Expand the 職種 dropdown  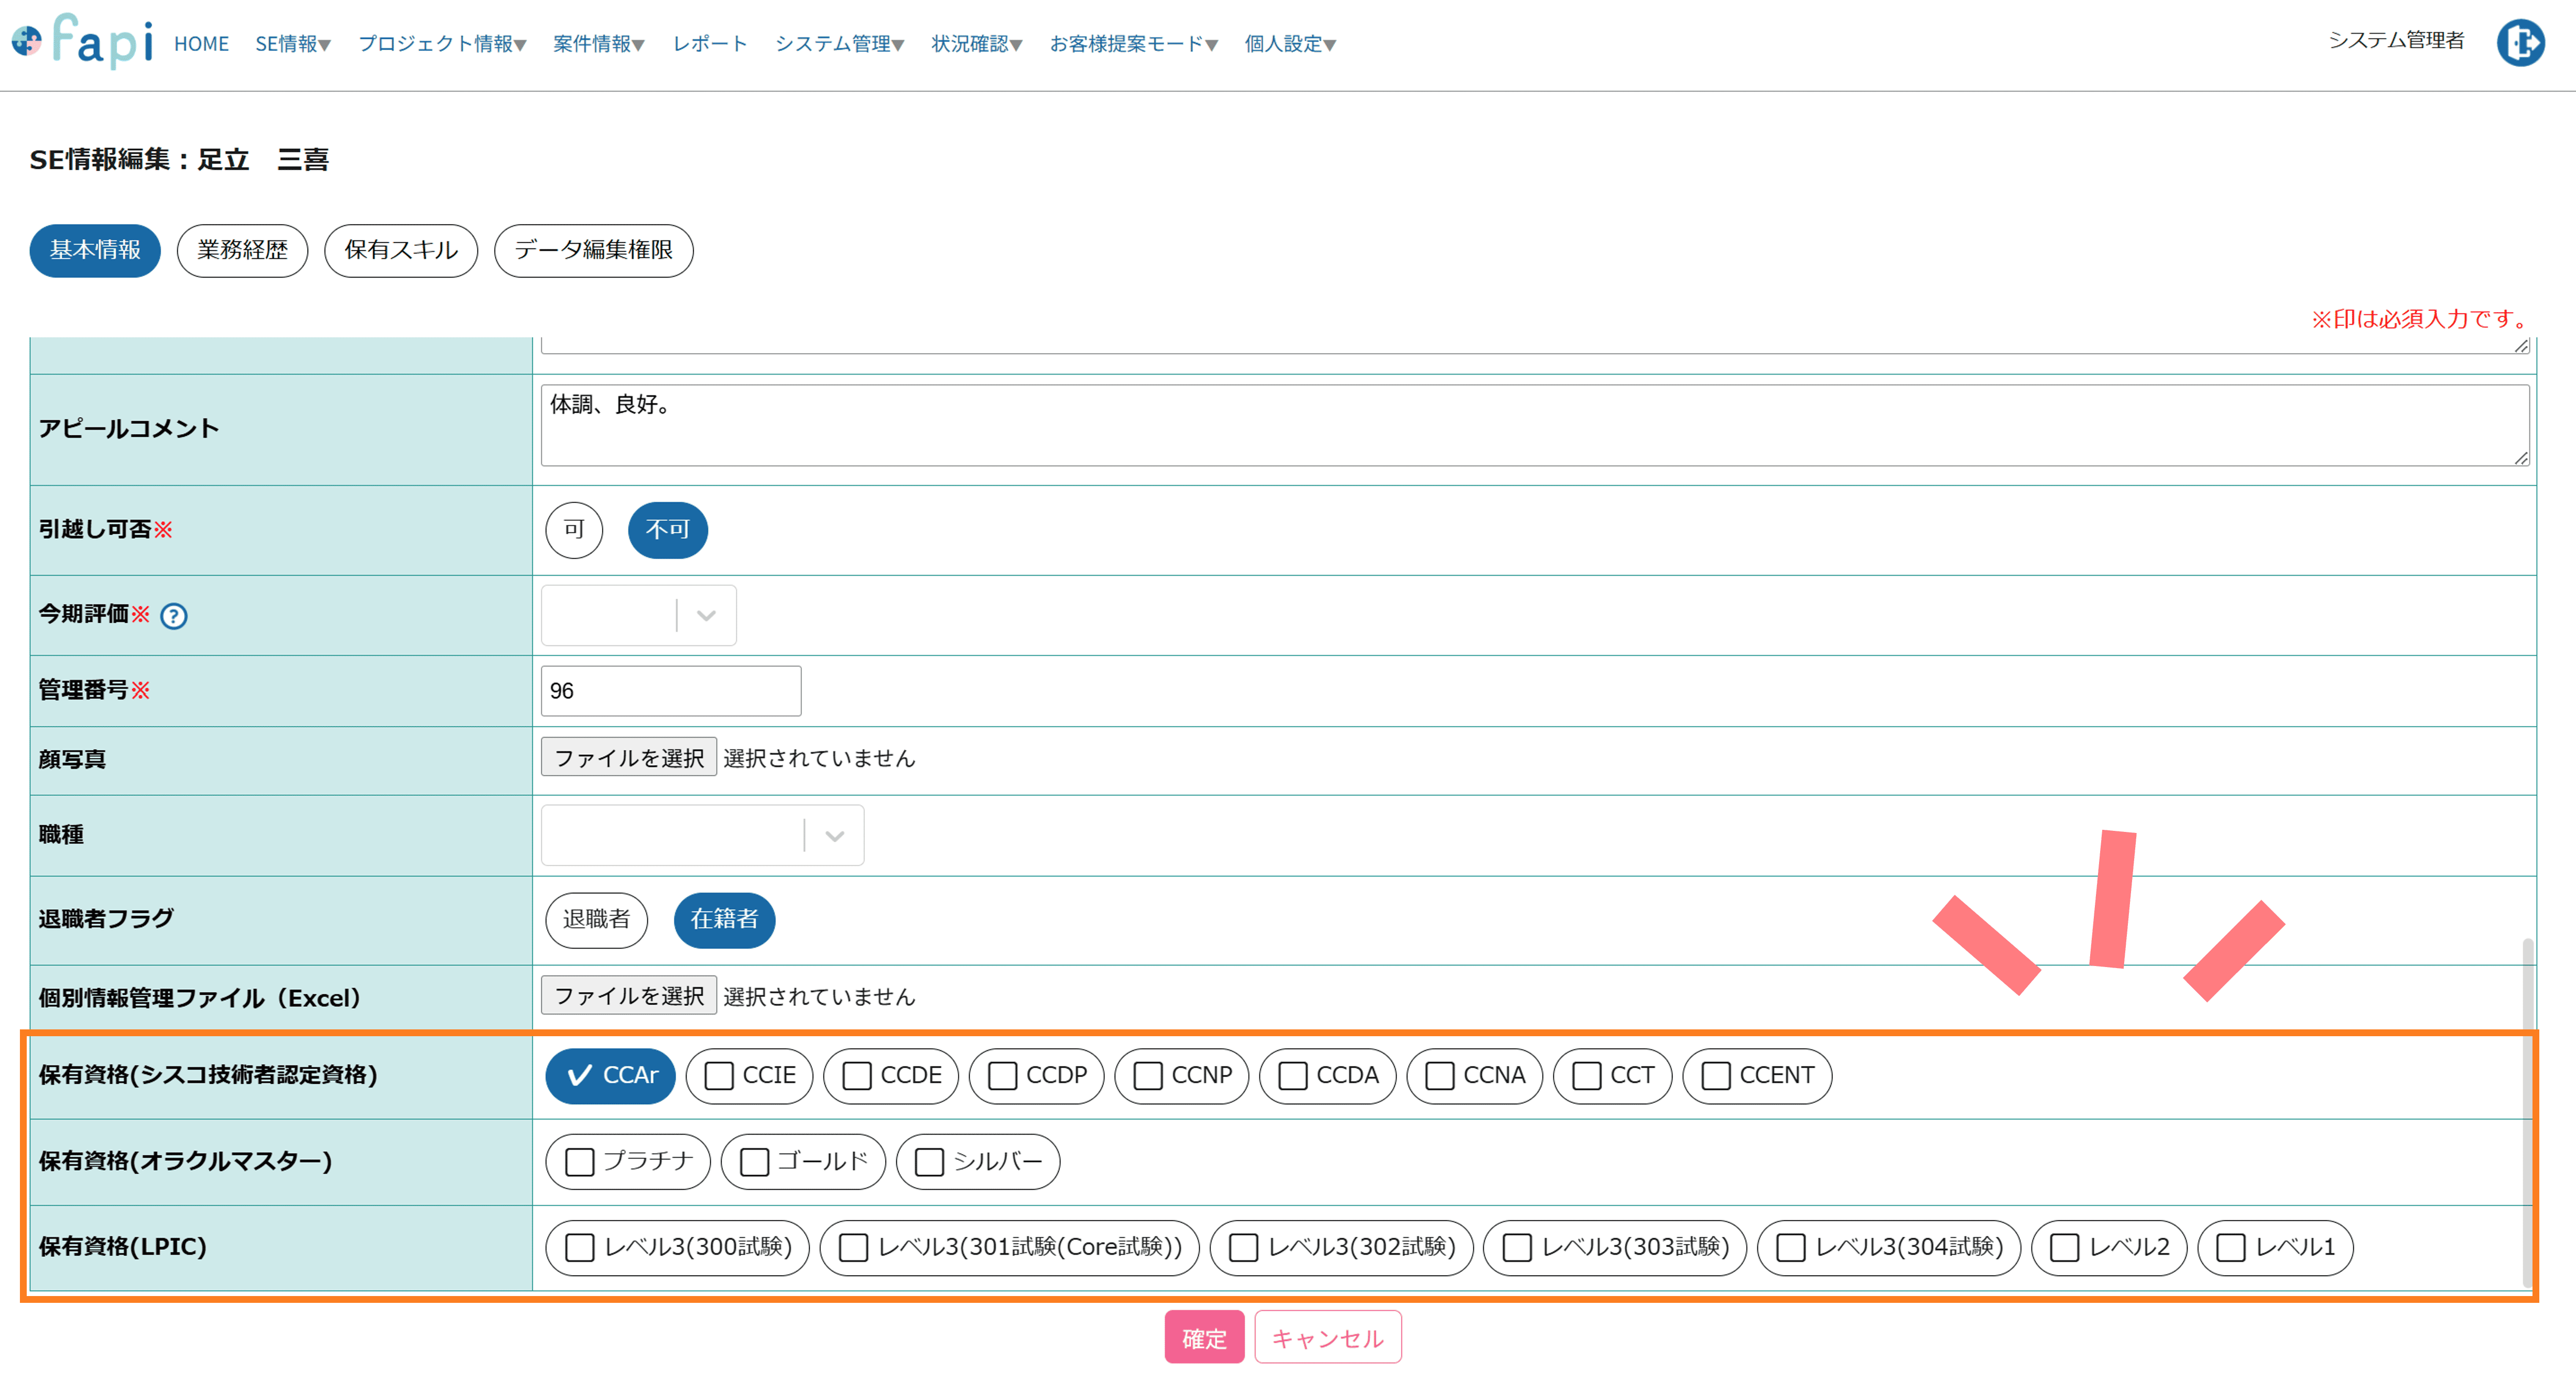(702, 836)
